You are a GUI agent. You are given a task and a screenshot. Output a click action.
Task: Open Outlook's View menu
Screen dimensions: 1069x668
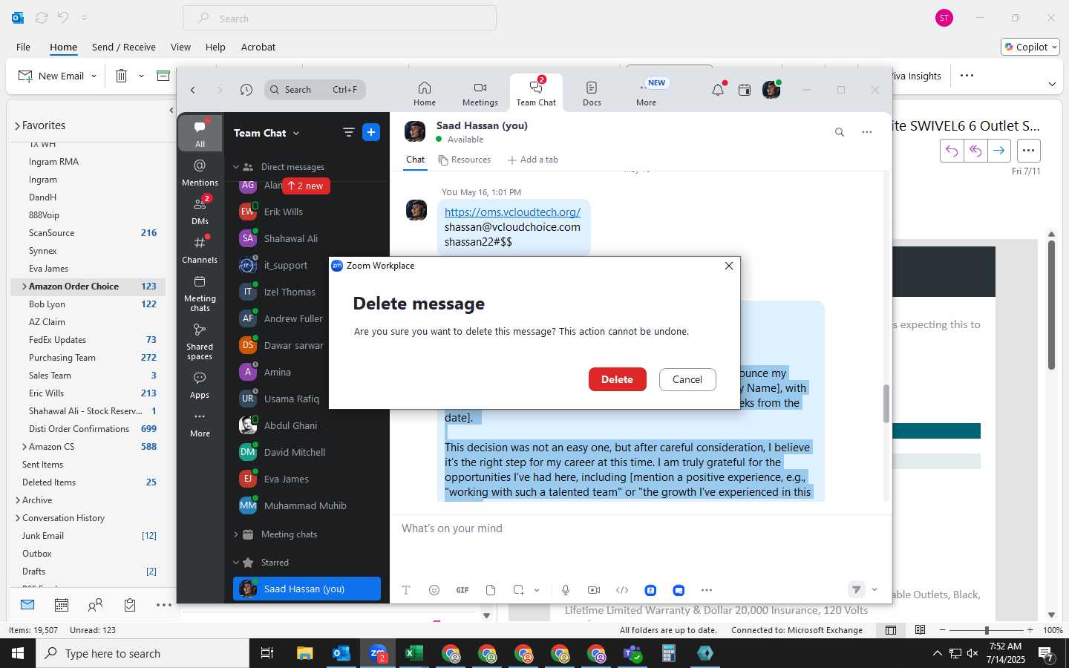point(180,47)
